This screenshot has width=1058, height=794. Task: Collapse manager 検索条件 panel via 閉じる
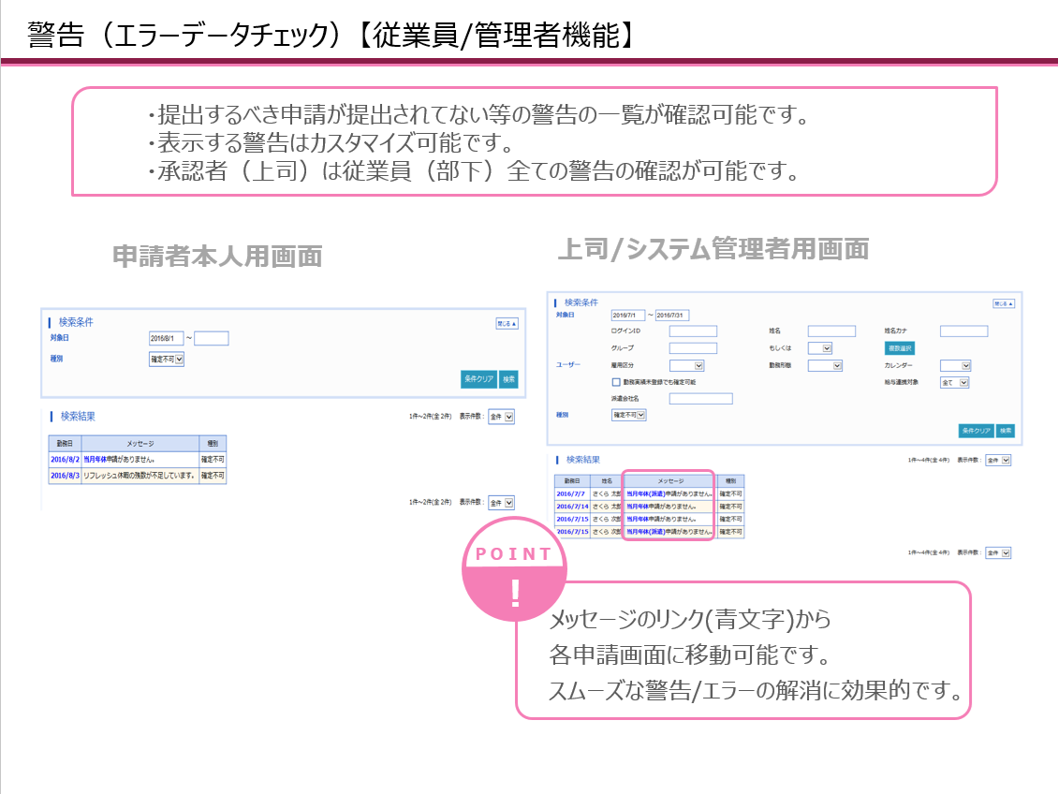pos(1003,303)
